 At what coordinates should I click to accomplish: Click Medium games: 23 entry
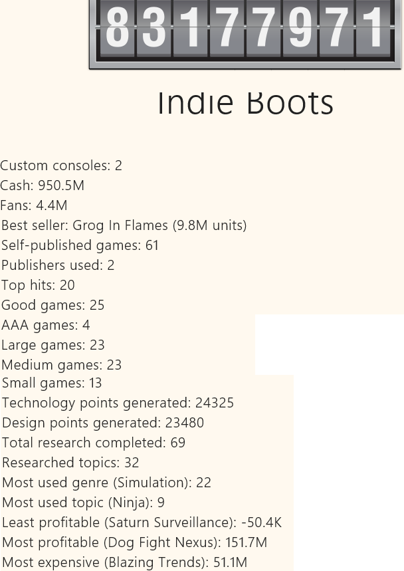pyautogui.click(x=62, y=365)
